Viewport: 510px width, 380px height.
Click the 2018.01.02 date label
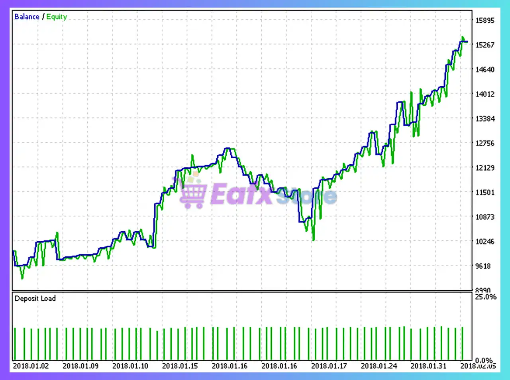coord(31,366)
